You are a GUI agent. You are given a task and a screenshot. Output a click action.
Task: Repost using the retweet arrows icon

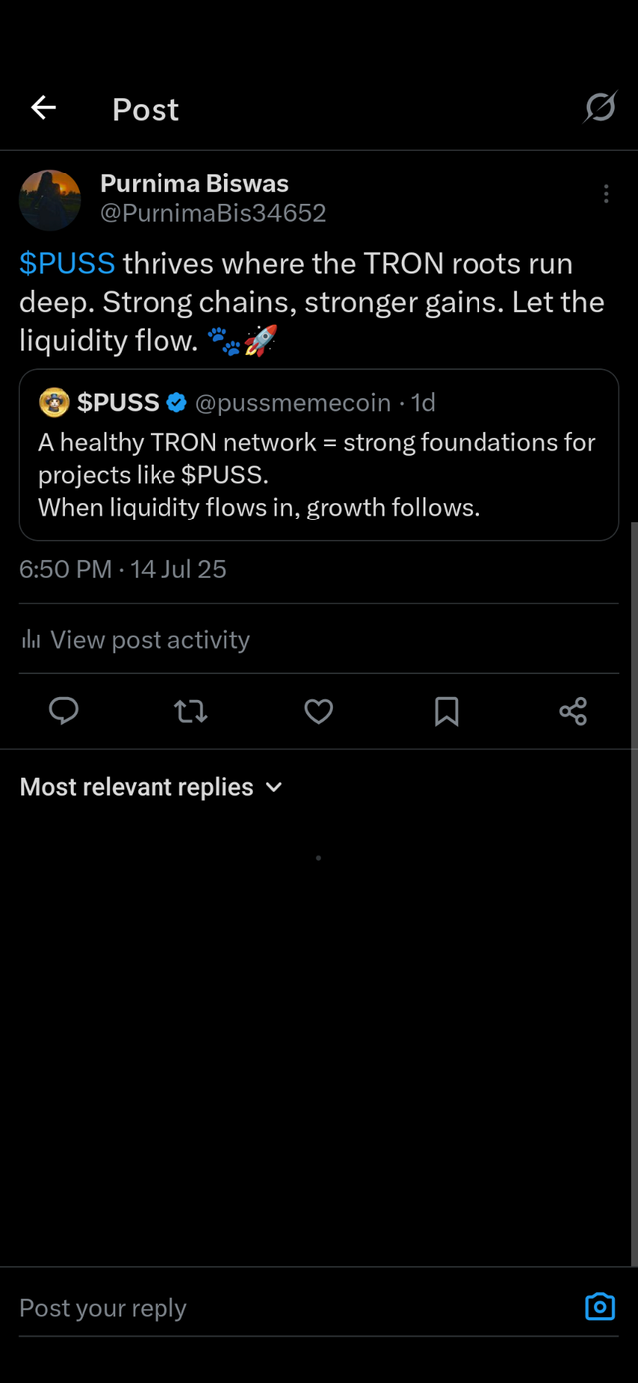[191, 711]
